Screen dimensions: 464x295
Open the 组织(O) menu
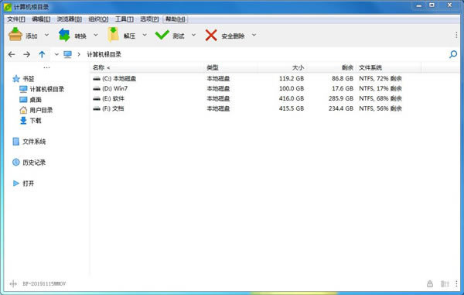point(98,19)
